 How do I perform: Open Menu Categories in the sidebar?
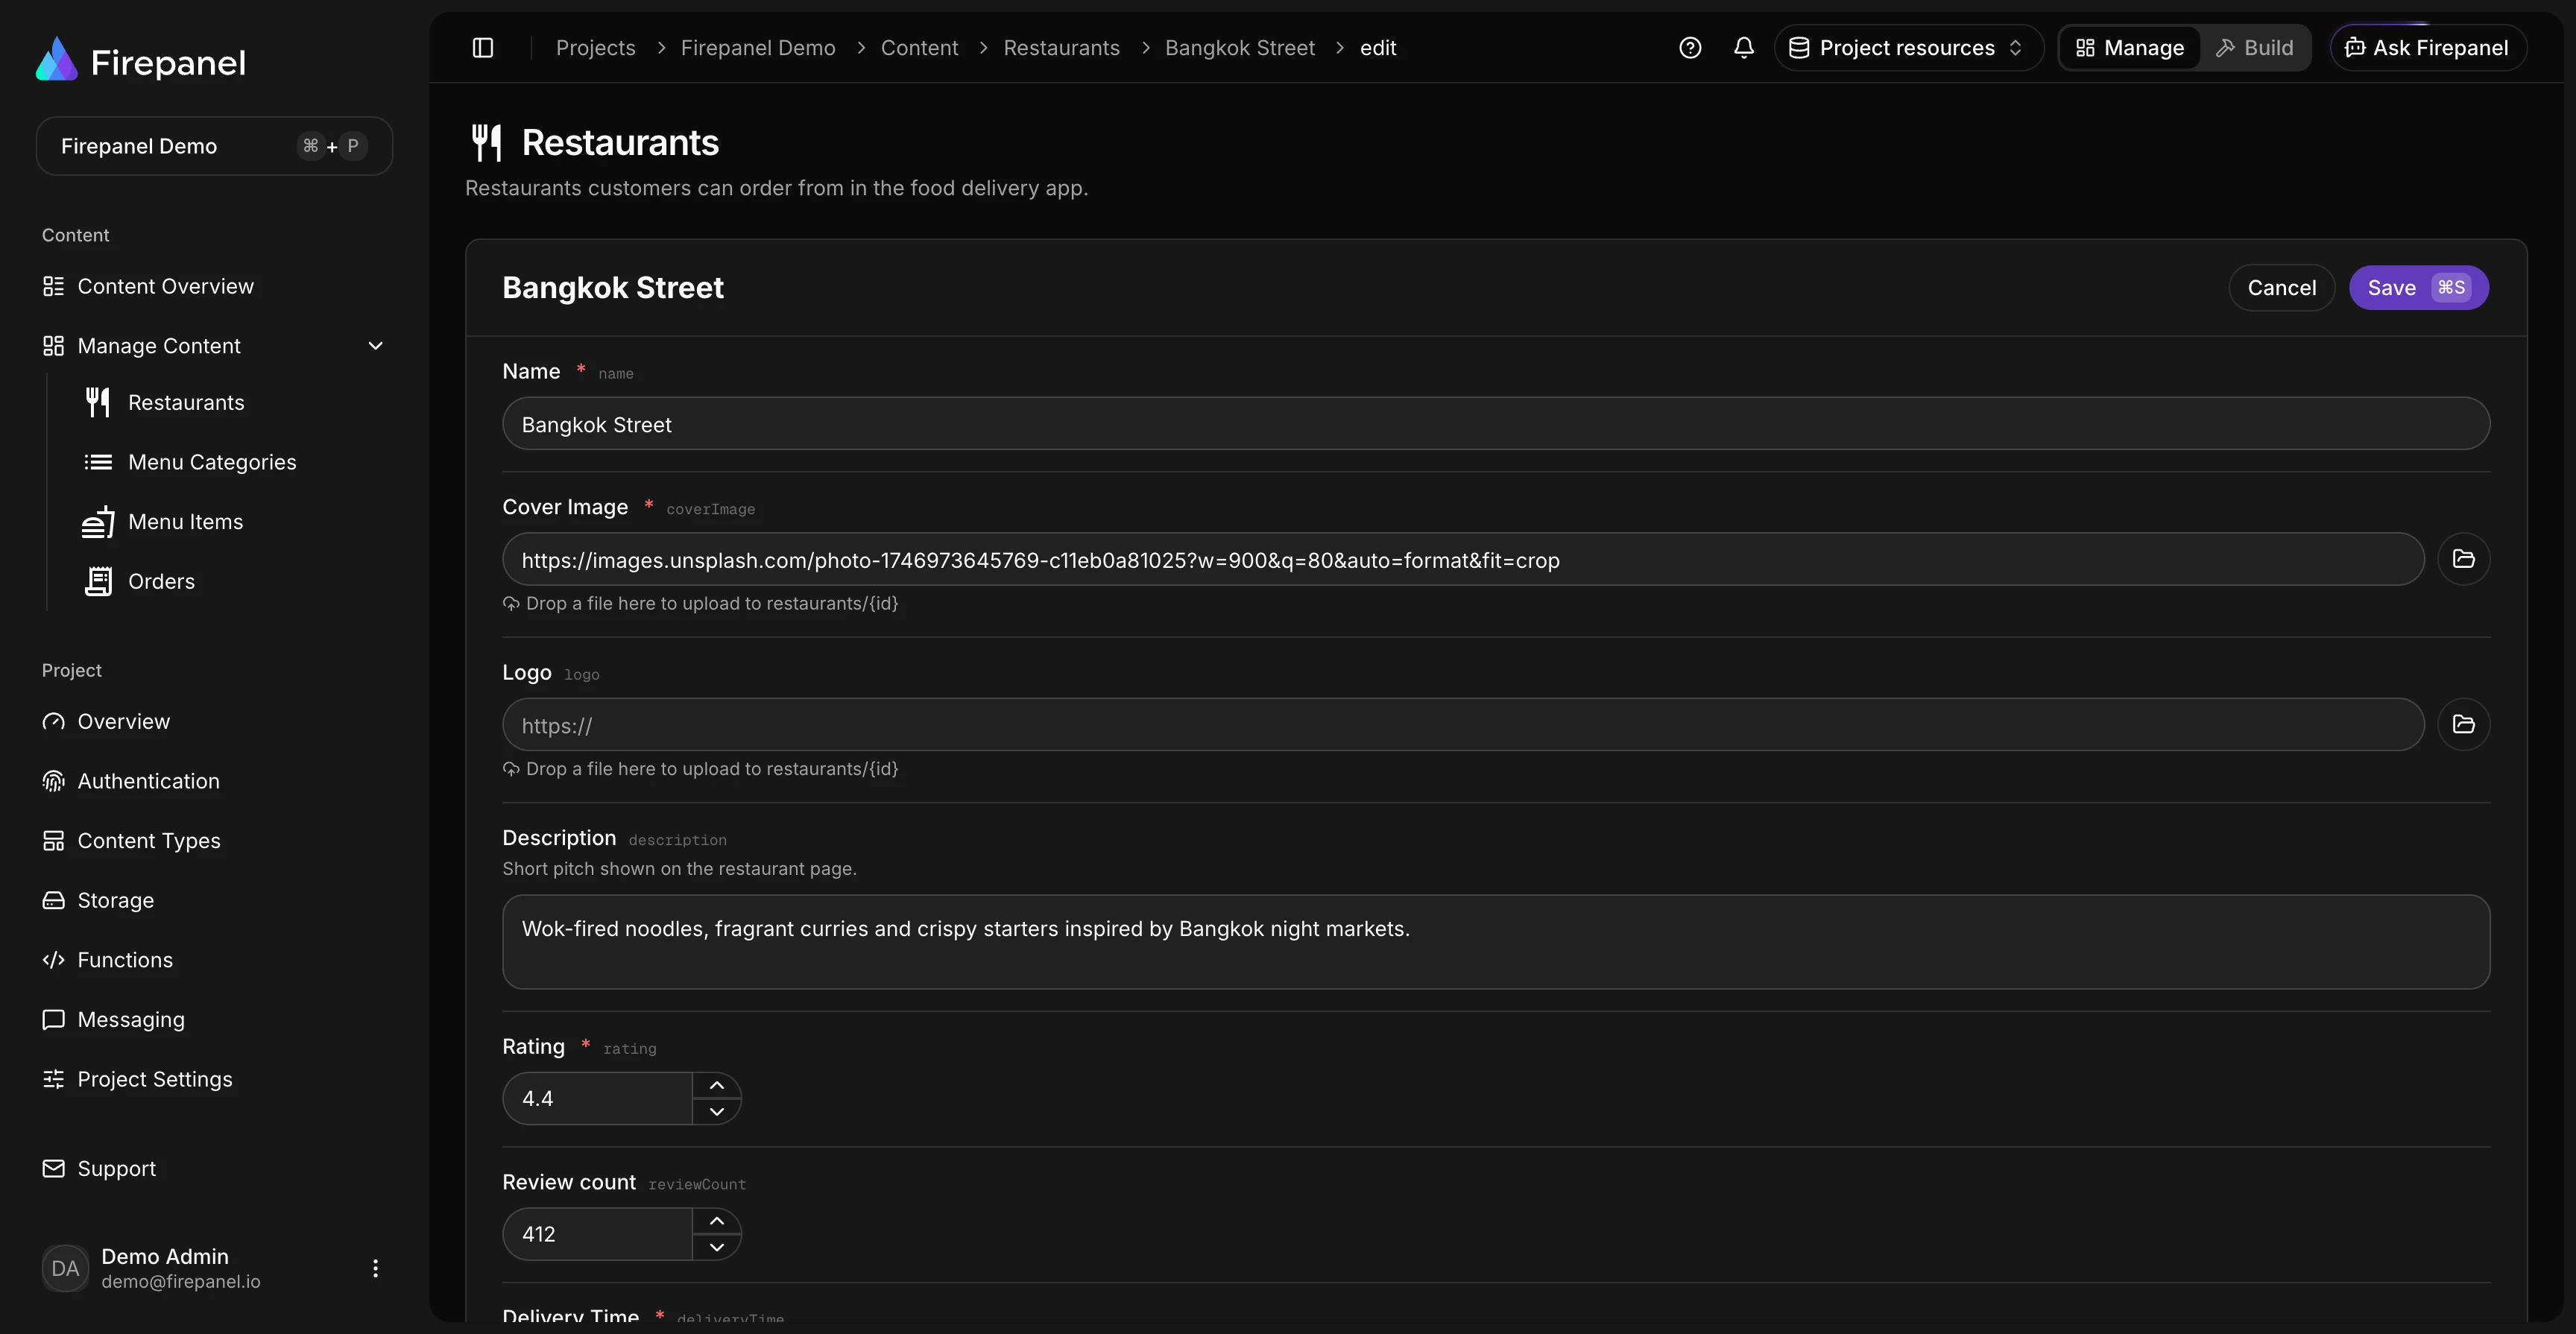tap(189, 462)
